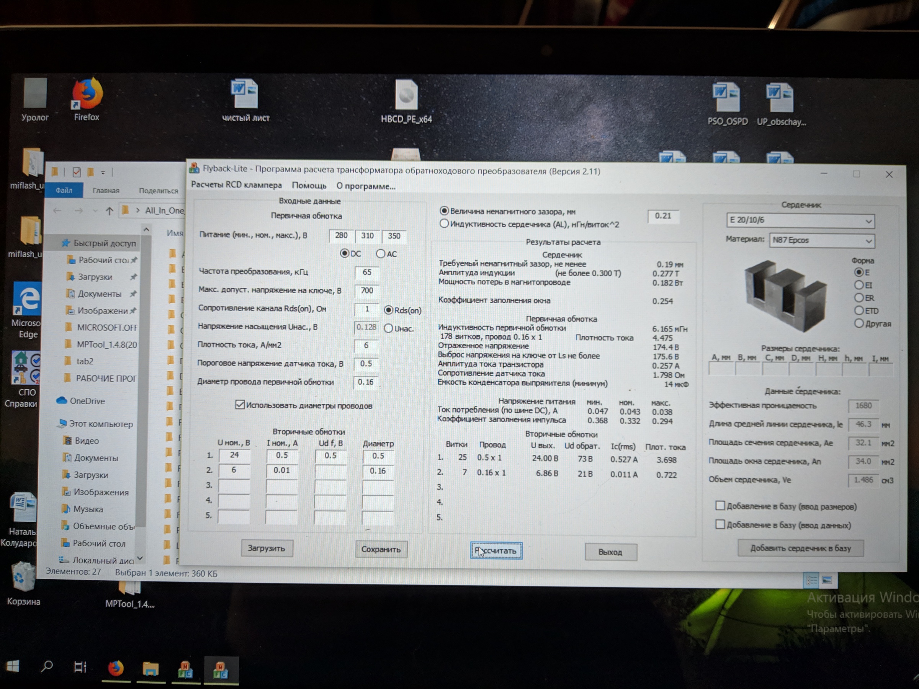Open the чистый лист Word document
Viewport: 919px width, 689px height.
(x=245, y=101)
